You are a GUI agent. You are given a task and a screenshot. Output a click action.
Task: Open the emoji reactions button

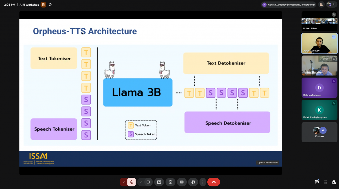[x=170, y=182]
